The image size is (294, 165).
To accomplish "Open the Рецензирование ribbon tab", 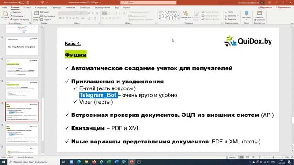I will coord(102,8).
